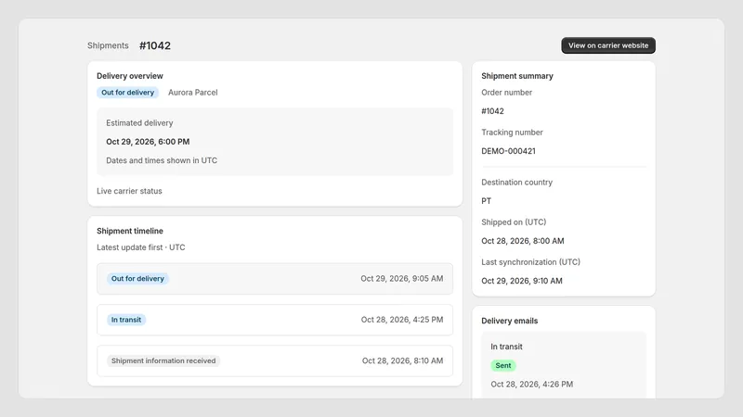Click Last synchronization (UTC) label
Image resolution: width=743 pixels, height=417 pixels.
pos(530,262)
